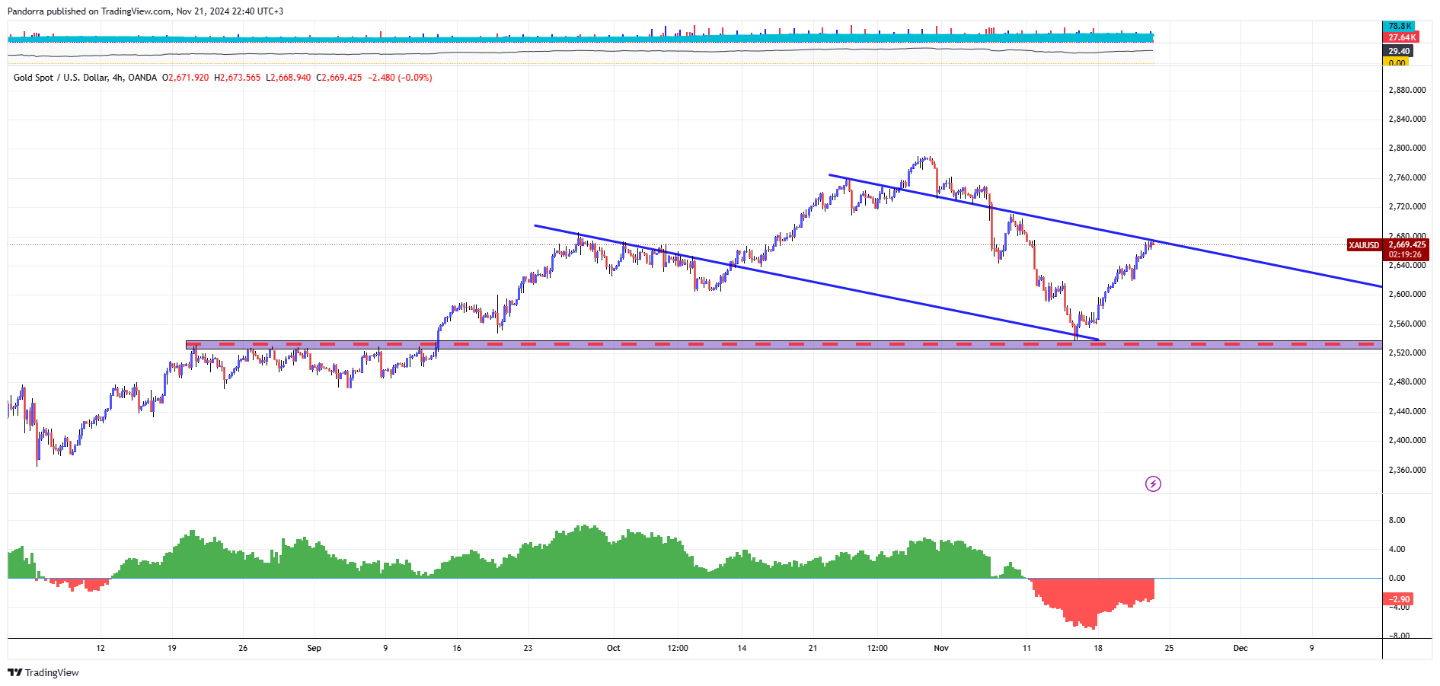Click the 29.40 indicator value label

point(1399,52)
